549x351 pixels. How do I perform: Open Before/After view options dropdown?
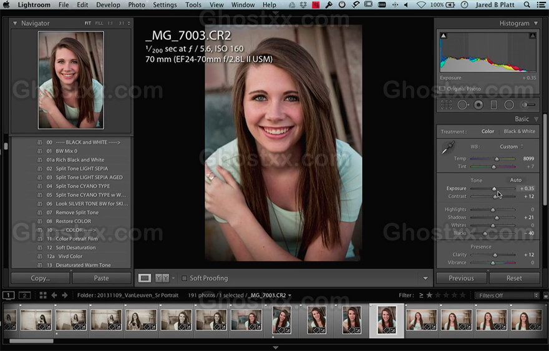click(x=173, y=278)
